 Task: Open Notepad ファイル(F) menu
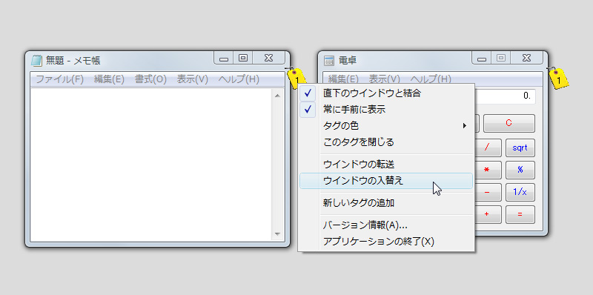click(59, 79)
